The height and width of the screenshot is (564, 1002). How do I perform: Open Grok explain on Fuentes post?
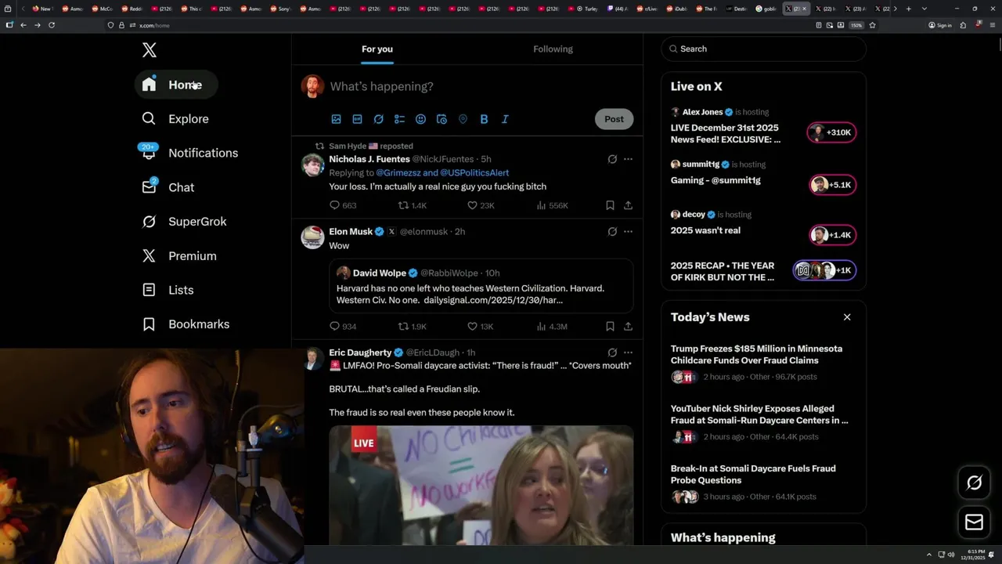point(612,159)
